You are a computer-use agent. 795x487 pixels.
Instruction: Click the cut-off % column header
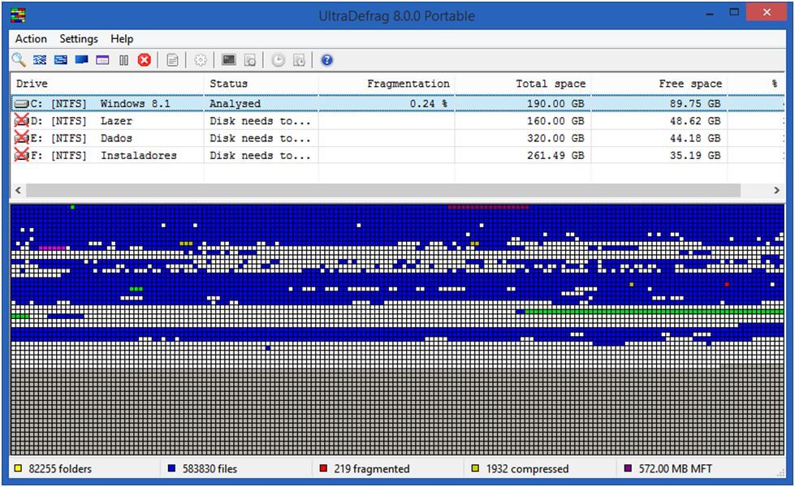[x=757, y=84]
